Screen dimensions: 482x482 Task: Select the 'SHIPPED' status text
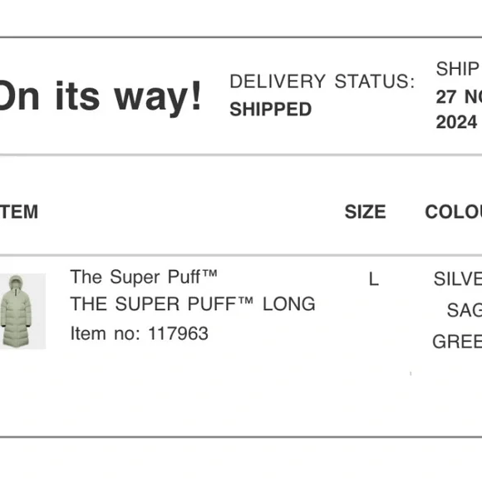click(x=271, y=109)
